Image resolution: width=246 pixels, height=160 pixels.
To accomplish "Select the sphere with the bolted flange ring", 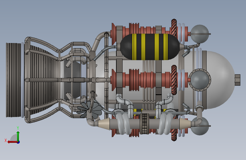I will pos(199,80).
